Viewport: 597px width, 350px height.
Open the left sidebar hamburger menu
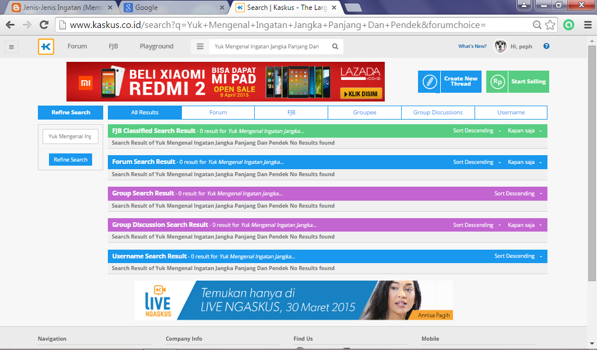pyautogui.click(x=12, y=47)
